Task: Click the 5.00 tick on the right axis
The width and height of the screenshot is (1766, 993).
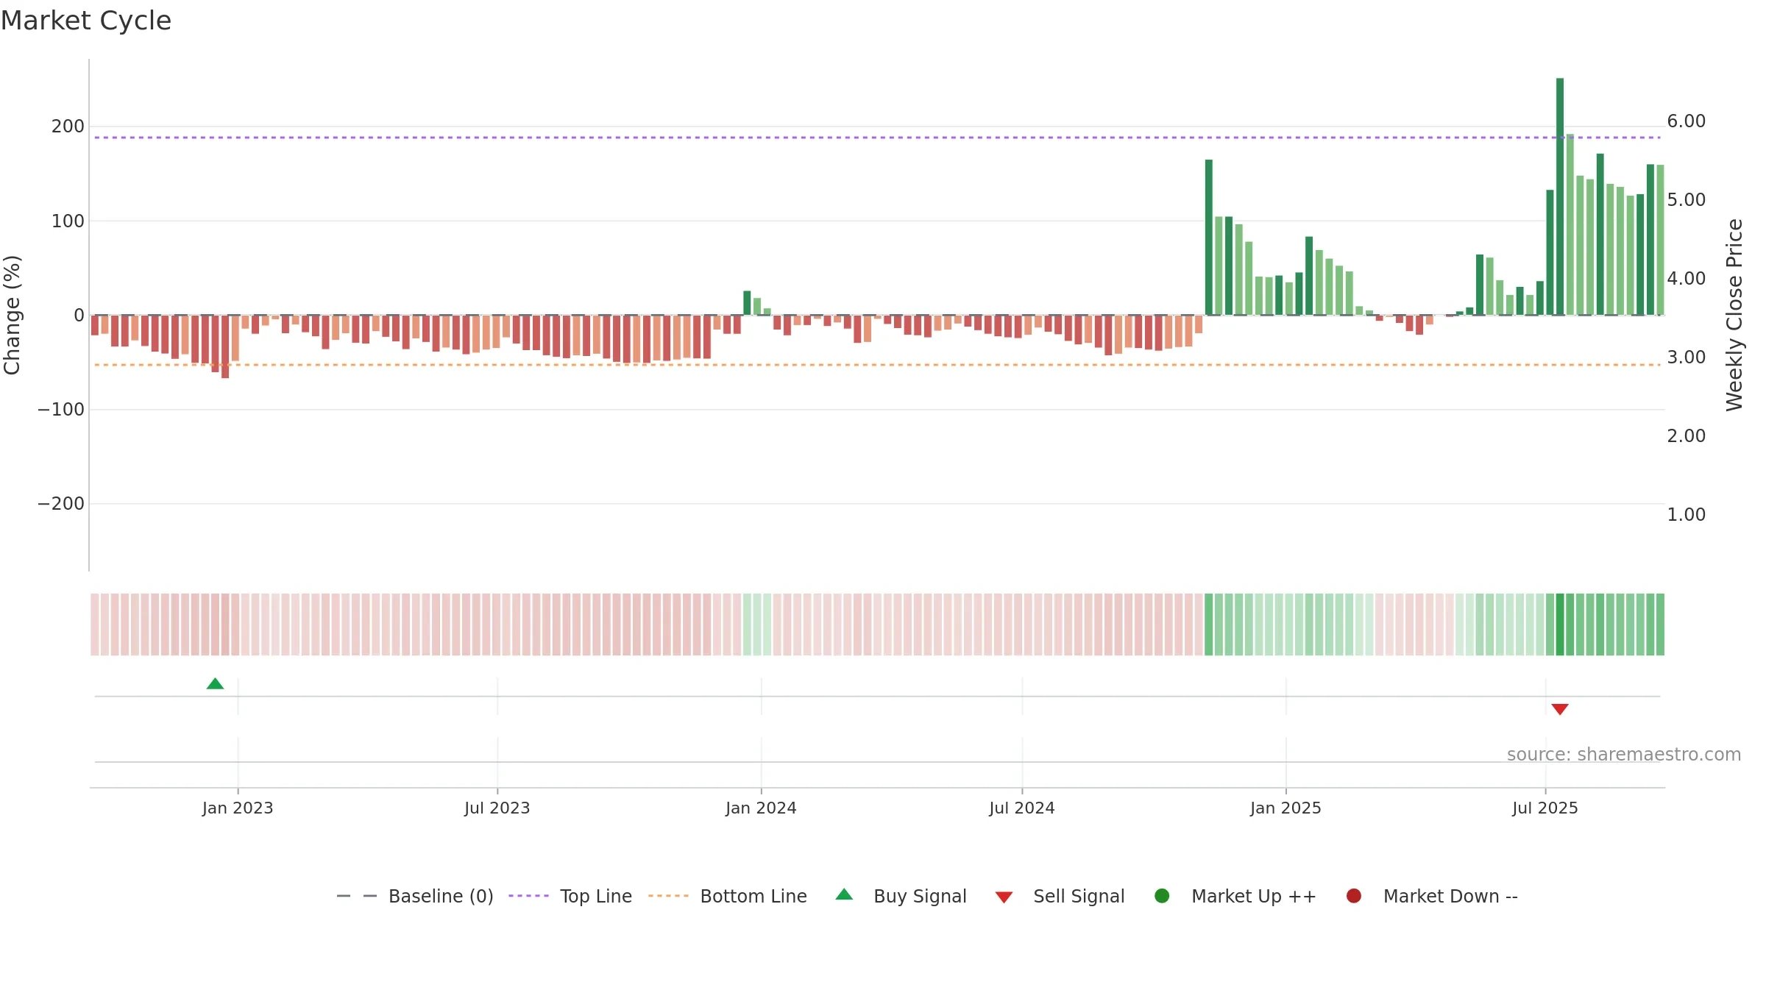Action: tap(1687, 200)
